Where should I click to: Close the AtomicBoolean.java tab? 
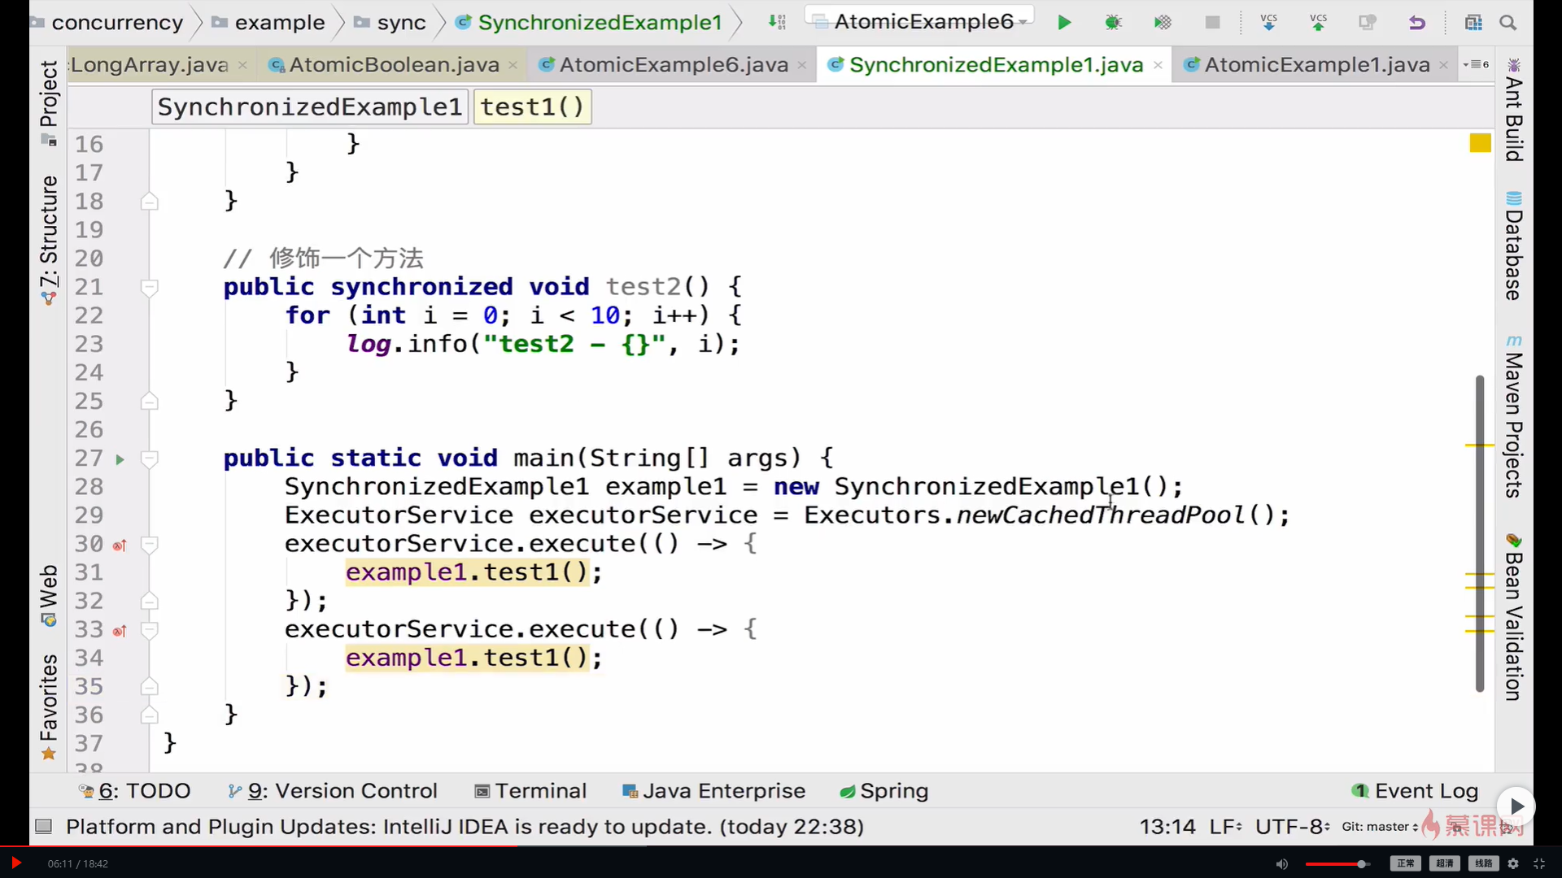(513, 65)
